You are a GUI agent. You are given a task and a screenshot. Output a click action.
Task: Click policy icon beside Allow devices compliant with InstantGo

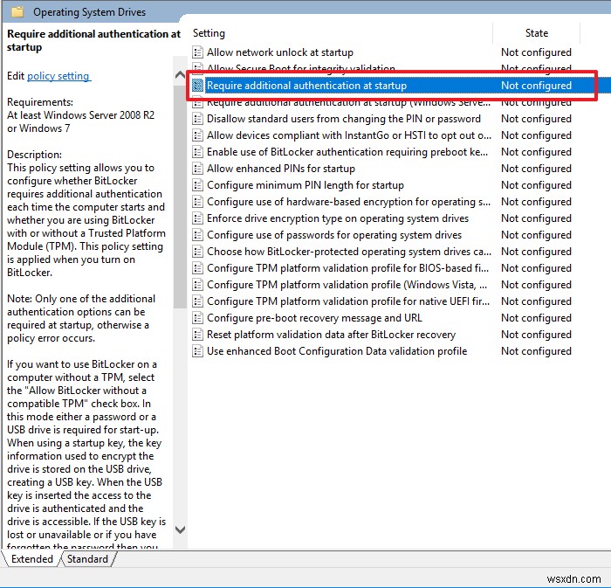coord(198,135)
